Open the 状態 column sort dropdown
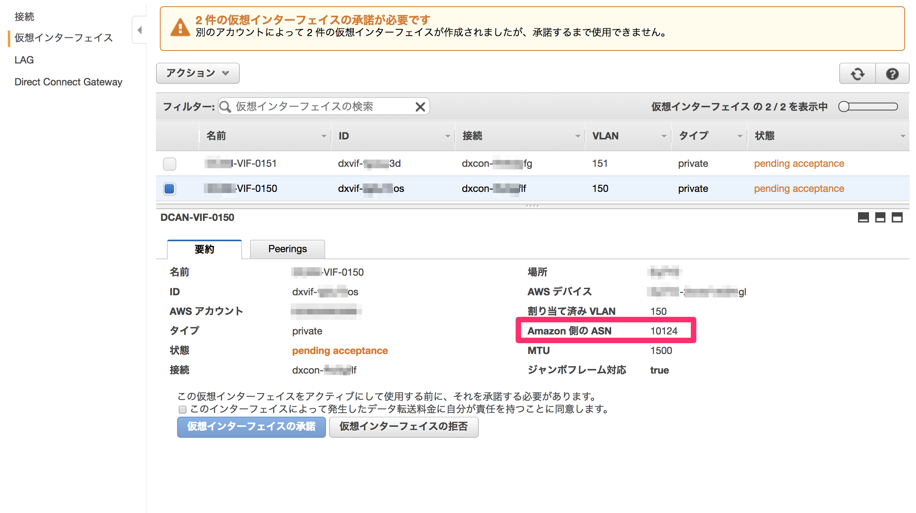This screenshot has height=513, width=916. click(903, 136)
